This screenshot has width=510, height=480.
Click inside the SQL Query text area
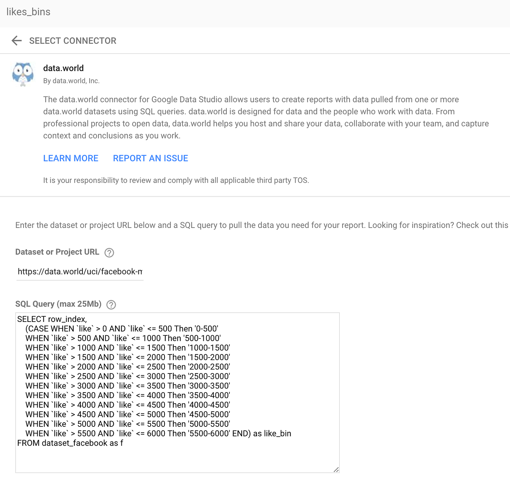(x=178, y=392)
